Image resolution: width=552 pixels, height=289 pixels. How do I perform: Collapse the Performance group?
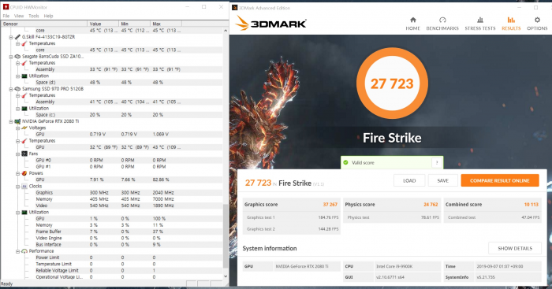[17, 251]
